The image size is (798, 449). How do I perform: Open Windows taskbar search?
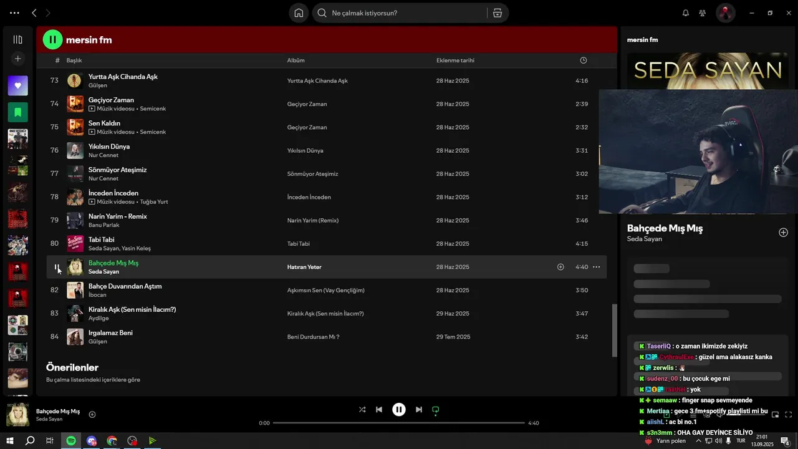tap(30, 441)
